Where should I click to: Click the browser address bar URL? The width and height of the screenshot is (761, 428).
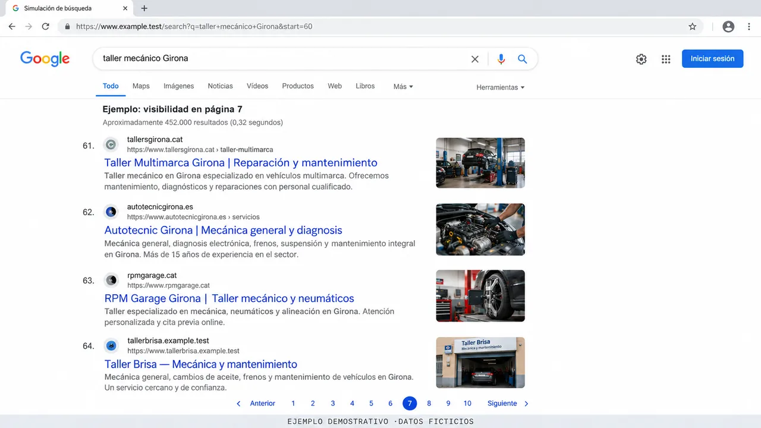pyautogui.click(x=194, y=27)
